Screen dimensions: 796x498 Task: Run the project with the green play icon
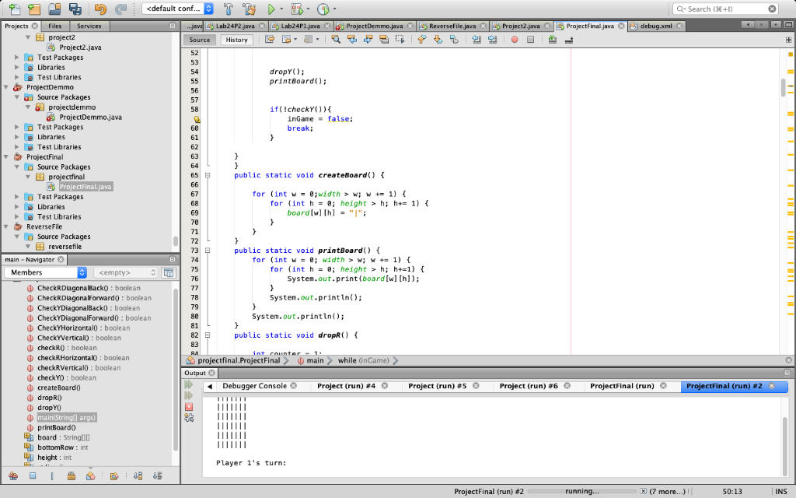coord(271,9)
